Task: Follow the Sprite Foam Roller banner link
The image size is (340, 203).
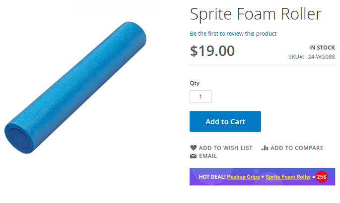Action: point(288,177)
